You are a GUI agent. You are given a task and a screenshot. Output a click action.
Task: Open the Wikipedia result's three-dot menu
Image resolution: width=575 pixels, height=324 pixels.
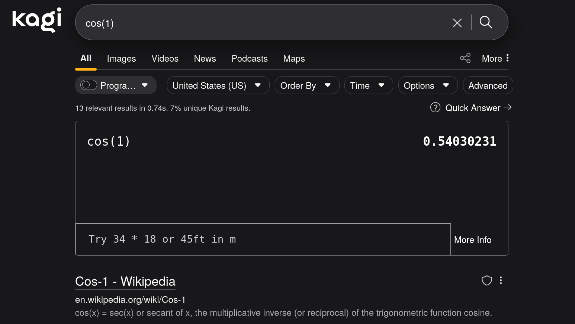pyautogui.click(x=501, y=280)
